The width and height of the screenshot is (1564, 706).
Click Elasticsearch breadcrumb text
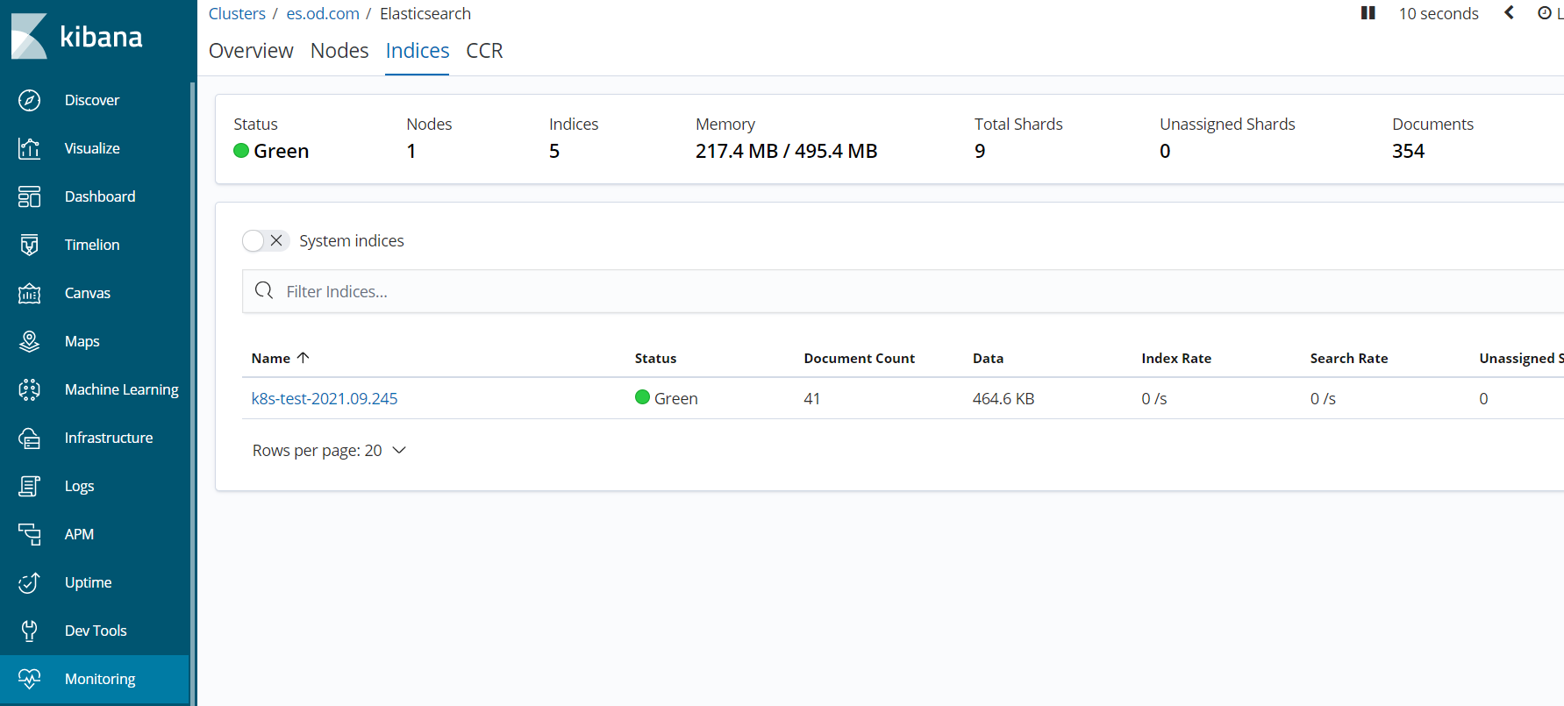(425, 13)
